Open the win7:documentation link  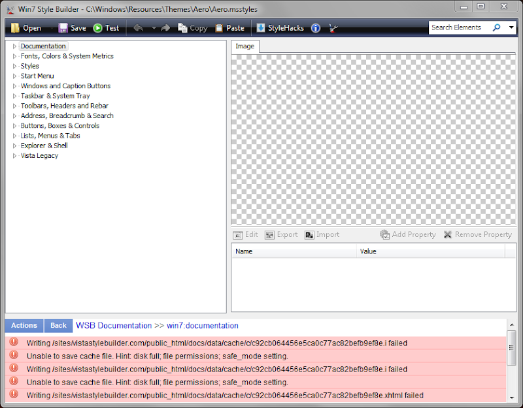[x=203, y=326]
